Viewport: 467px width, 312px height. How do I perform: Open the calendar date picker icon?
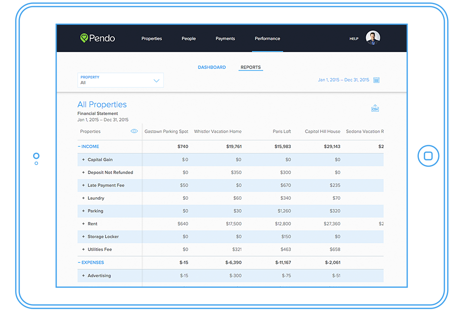[376, 79]
